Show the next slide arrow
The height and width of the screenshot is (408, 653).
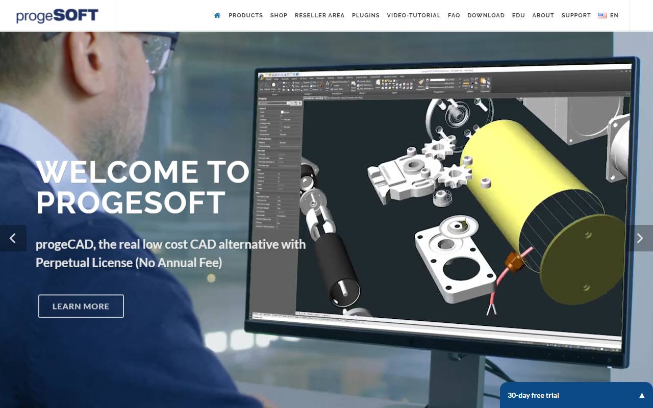click(x=640, y=238)
